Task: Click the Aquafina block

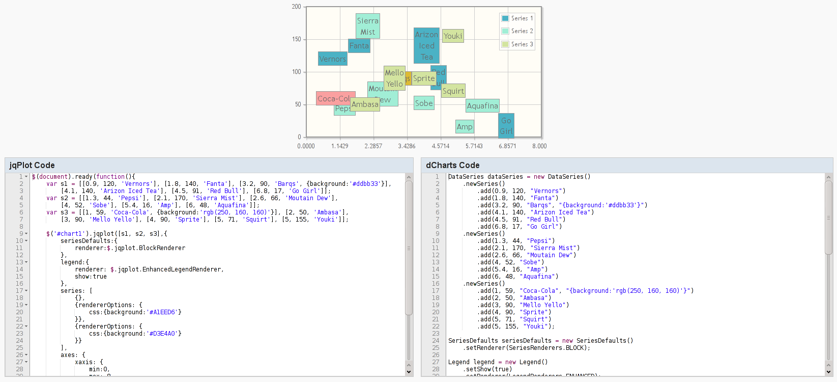Action: (483, 105)
